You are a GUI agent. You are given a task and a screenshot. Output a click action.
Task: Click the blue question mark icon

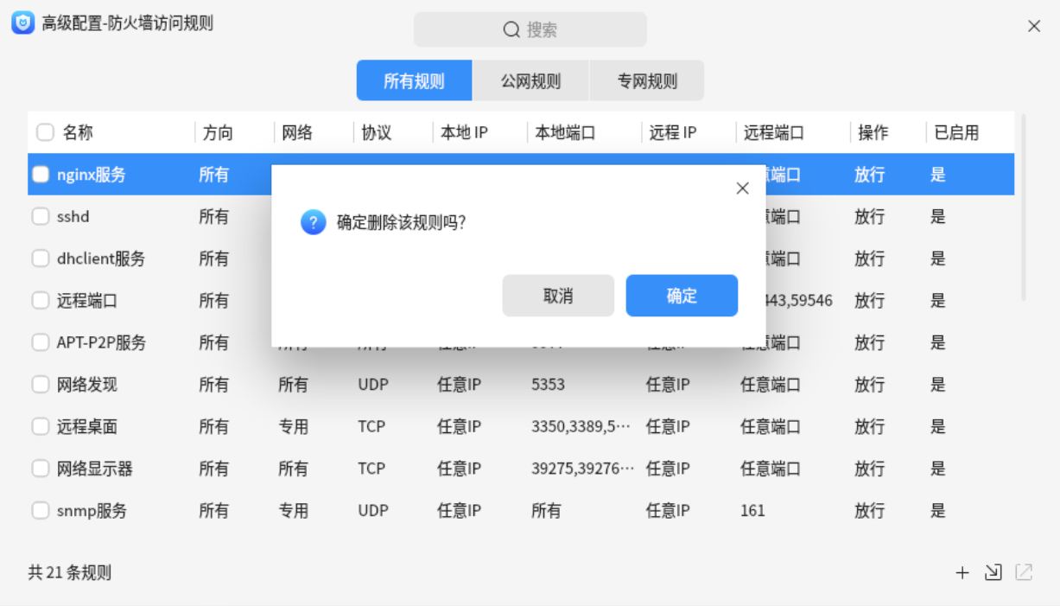(x=313, y=222)
